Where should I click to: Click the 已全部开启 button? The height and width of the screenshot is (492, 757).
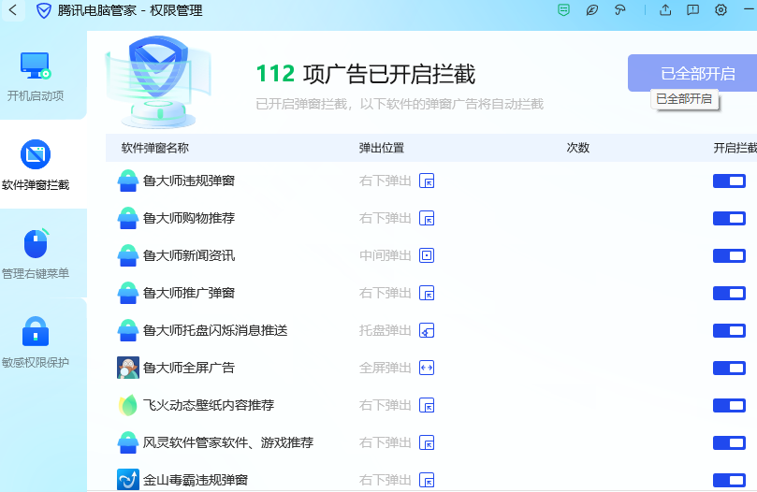click(x=691, y=73)
